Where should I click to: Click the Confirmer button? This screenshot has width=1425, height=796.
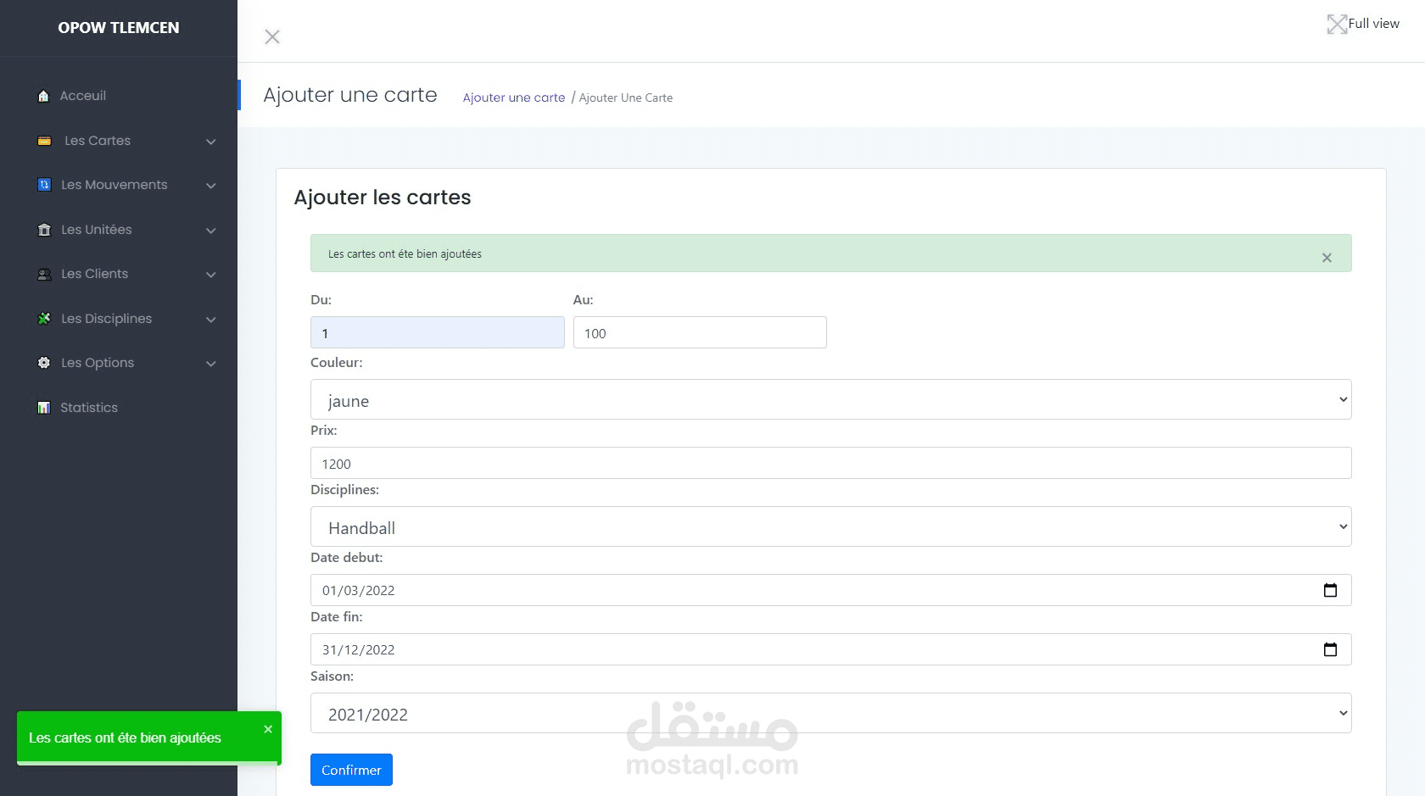click(x=351, y=770)
